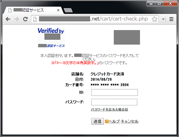
Task: Click the キャンセル link
Action: click(x=130, y=121)
